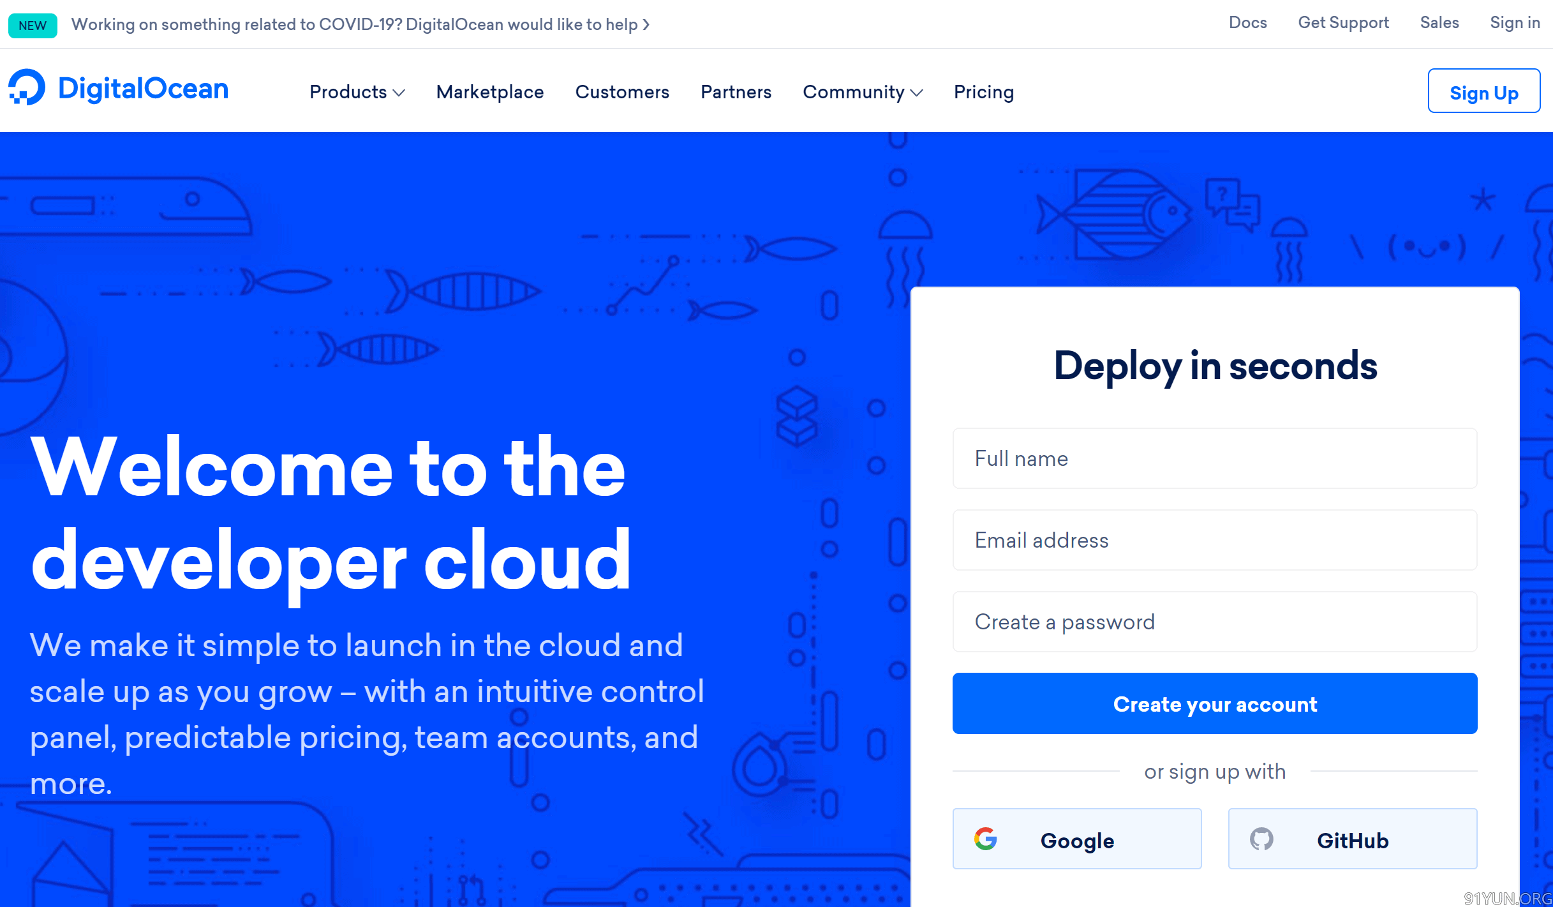Focus the Email address field
Screen dimensions: 1553x907
point(1214,540)
